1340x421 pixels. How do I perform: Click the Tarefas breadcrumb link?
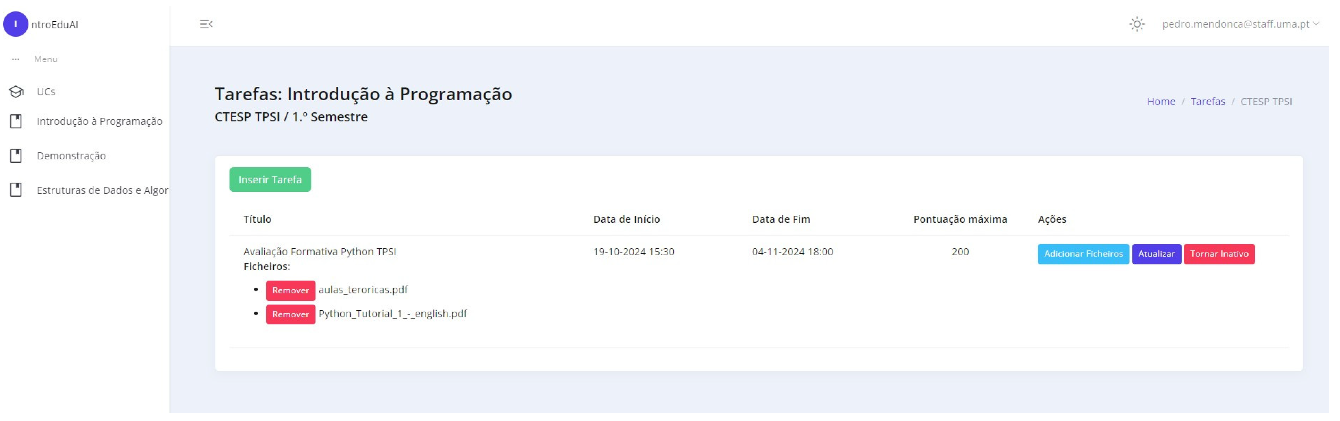[1207, 102]
